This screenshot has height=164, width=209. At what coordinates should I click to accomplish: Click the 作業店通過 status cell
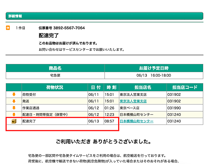pyautogui.click(x=55, y=108)
